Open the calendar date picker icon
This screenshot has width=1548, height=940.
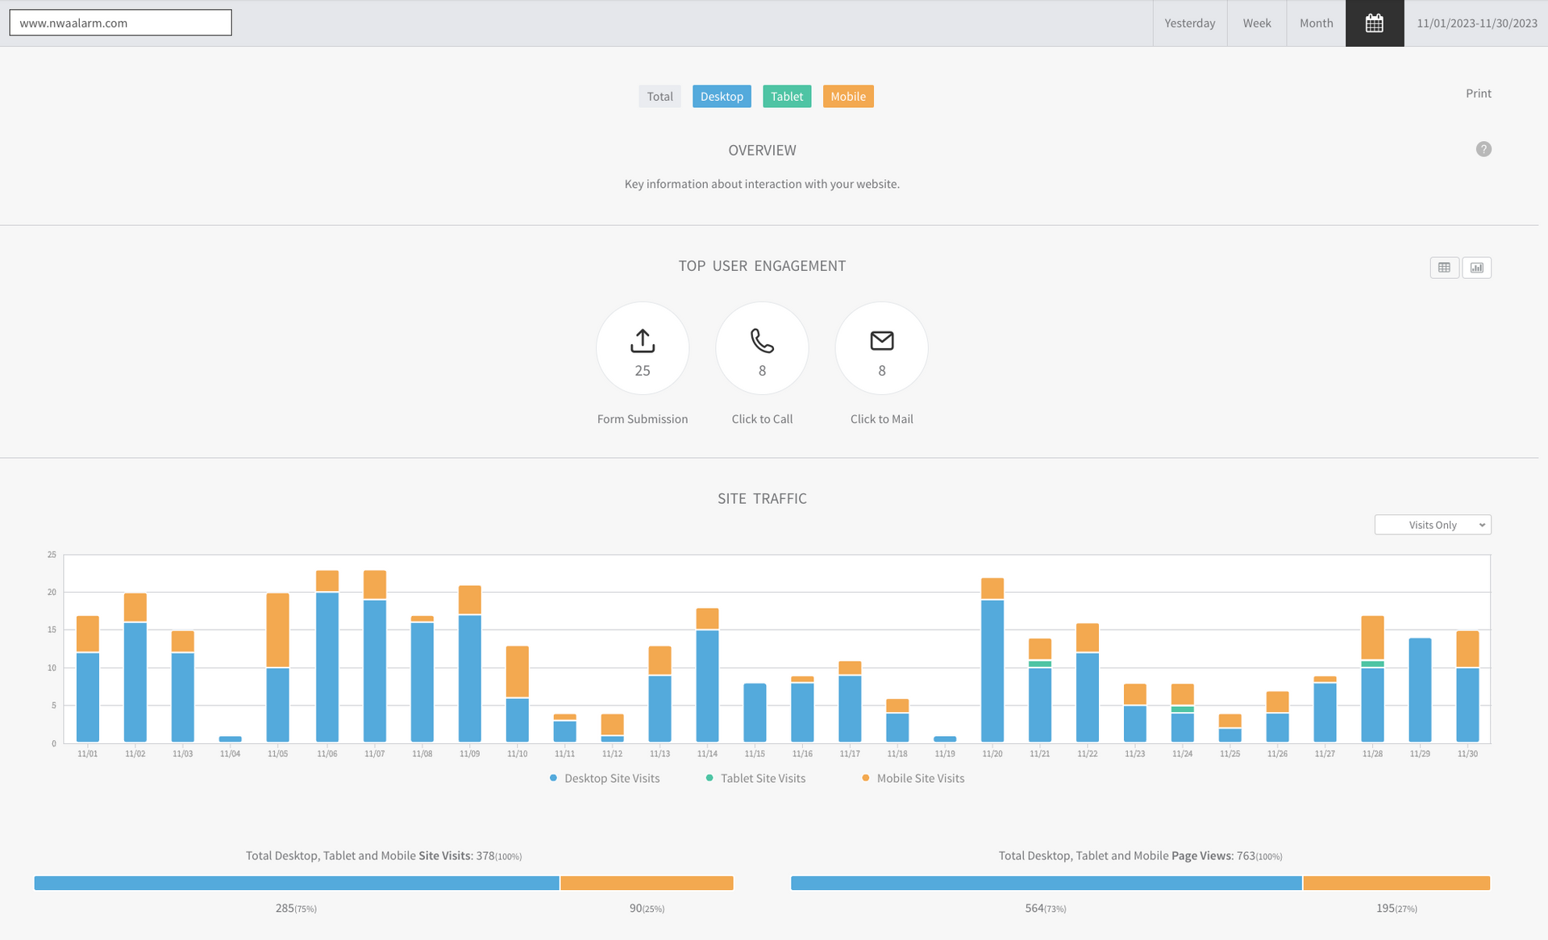(1374, 23)
